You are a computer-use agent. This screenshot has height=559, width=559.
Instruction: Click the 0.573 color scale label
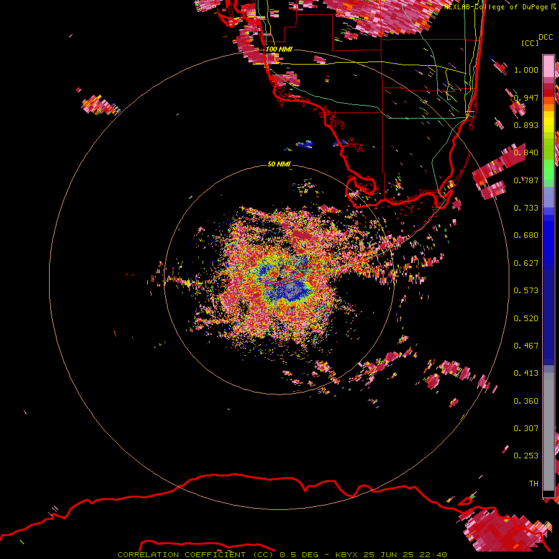pos(526,290)
